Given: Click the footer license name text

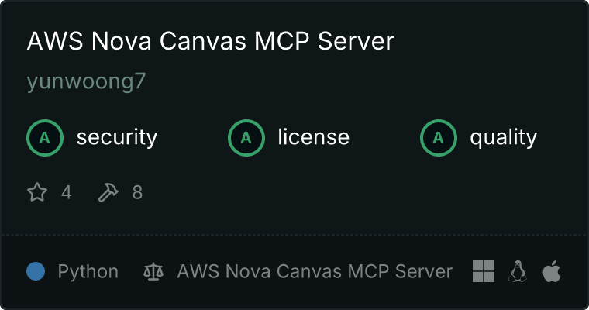Looking at the screenshot, I should click(x=315, y=271).
